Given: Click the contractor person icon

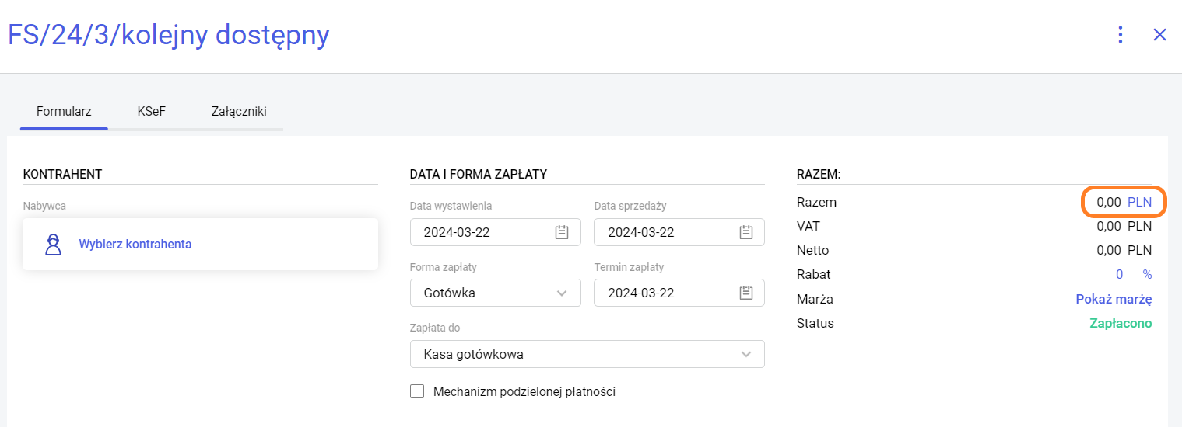Looking at the screenshot, I should click(53, 245).
